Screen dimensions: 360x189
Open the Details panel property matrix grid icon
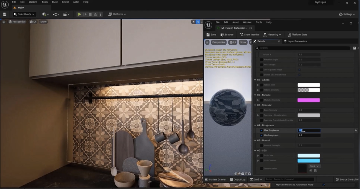pyautogui.click(x=354, y=48)
